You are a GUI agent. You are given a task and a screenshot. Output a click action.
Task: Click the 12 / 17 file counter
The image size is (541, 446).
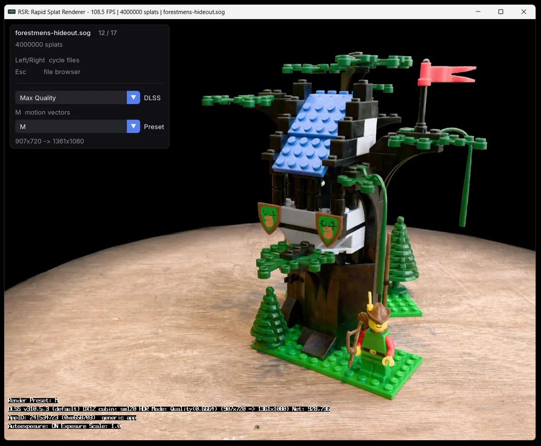[x=107, y=33]
